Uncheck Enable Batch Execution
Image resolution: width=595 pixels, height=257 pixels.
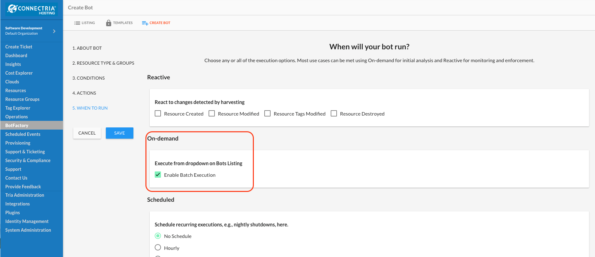(x=158, y=175)
